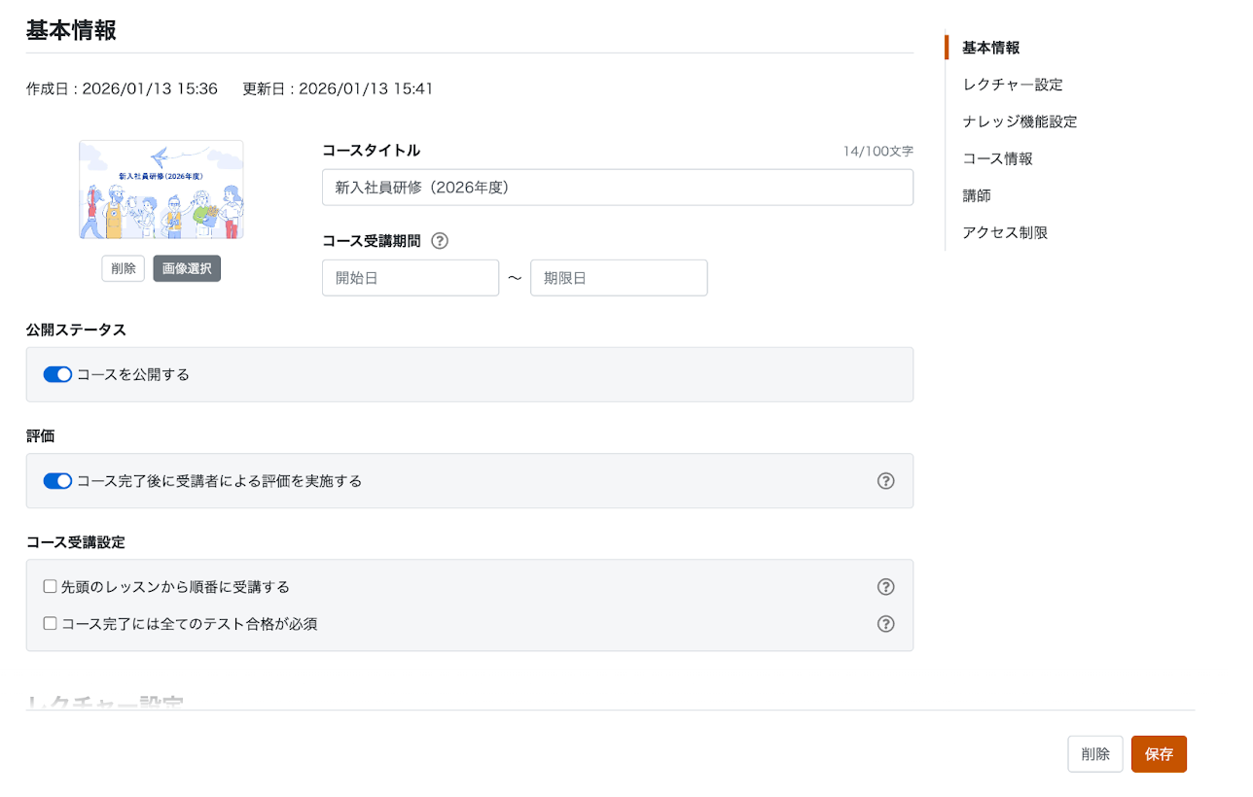Go to 基本情報 in side navigation
The height and width of the screenshot is (797, 1253).
(991, 48)
